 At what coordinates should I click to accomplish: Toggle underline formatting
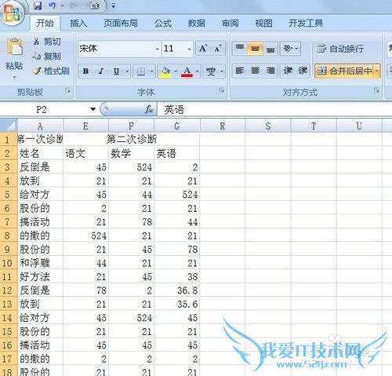point(116,71)
